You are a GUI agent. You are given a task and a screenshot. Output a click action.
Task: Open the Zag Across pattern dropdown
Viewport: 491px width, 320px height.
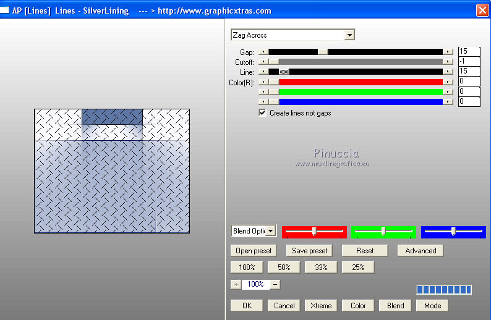click(349, 35)
